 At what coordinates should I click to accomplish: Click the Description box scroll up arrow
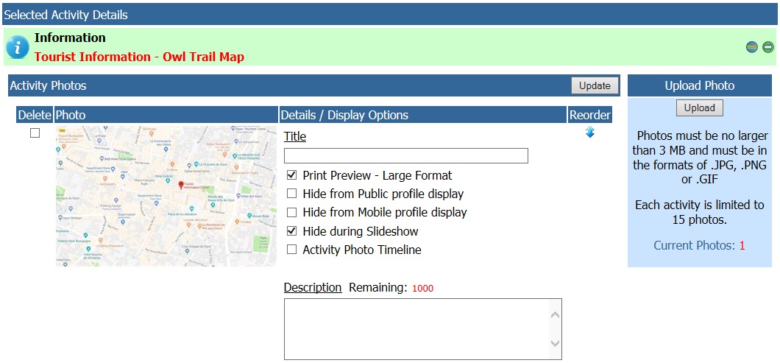click(x=555, y=314)
